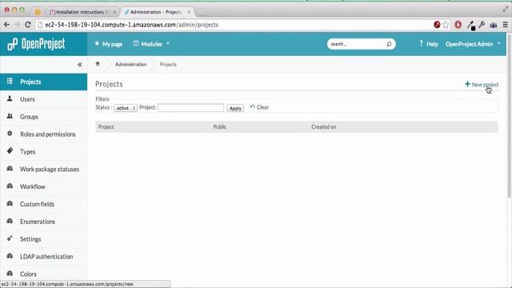Click the Users person icon
The width and height of the screenshot is (512, 288).
coord(10,98)
